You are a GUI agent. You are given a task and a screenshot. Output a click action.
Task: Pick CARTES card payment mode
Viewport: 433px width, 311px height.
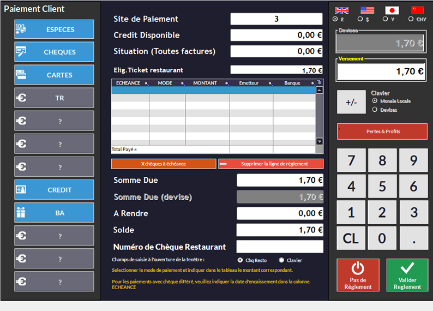54,75
